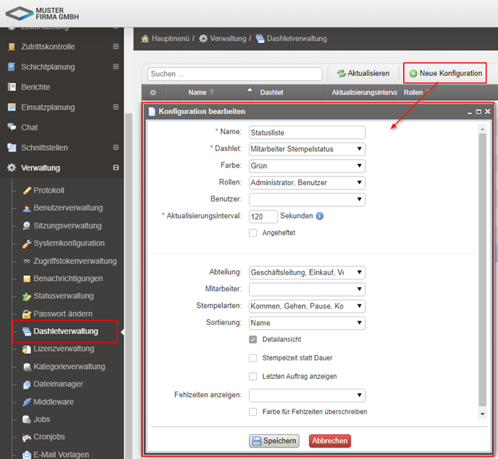
Task: Open Berichte in the sidebar
Action: coord(35,87)
